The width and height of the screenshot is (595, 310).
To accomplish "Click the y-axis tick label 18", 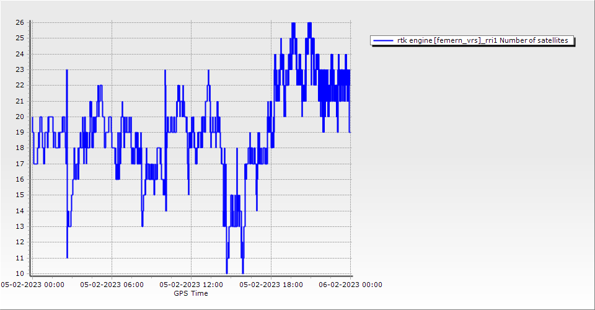I will click(x=20, y=148).
